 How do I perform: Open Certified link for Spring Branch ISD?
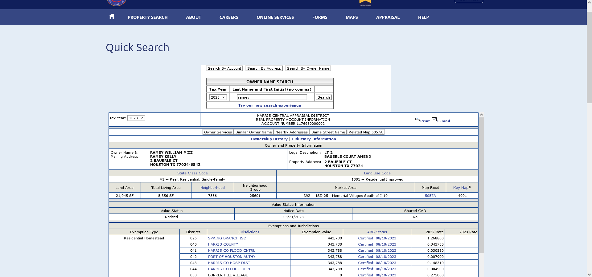coord(377,238)
